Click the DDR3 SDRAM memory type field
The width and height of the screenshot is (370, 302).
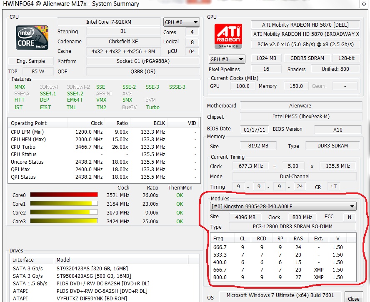pos(332,146)
